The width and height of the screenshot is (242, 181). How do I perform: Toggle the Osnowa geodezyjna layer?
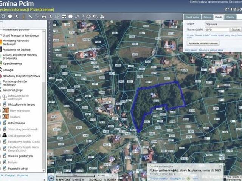[20, 156]
